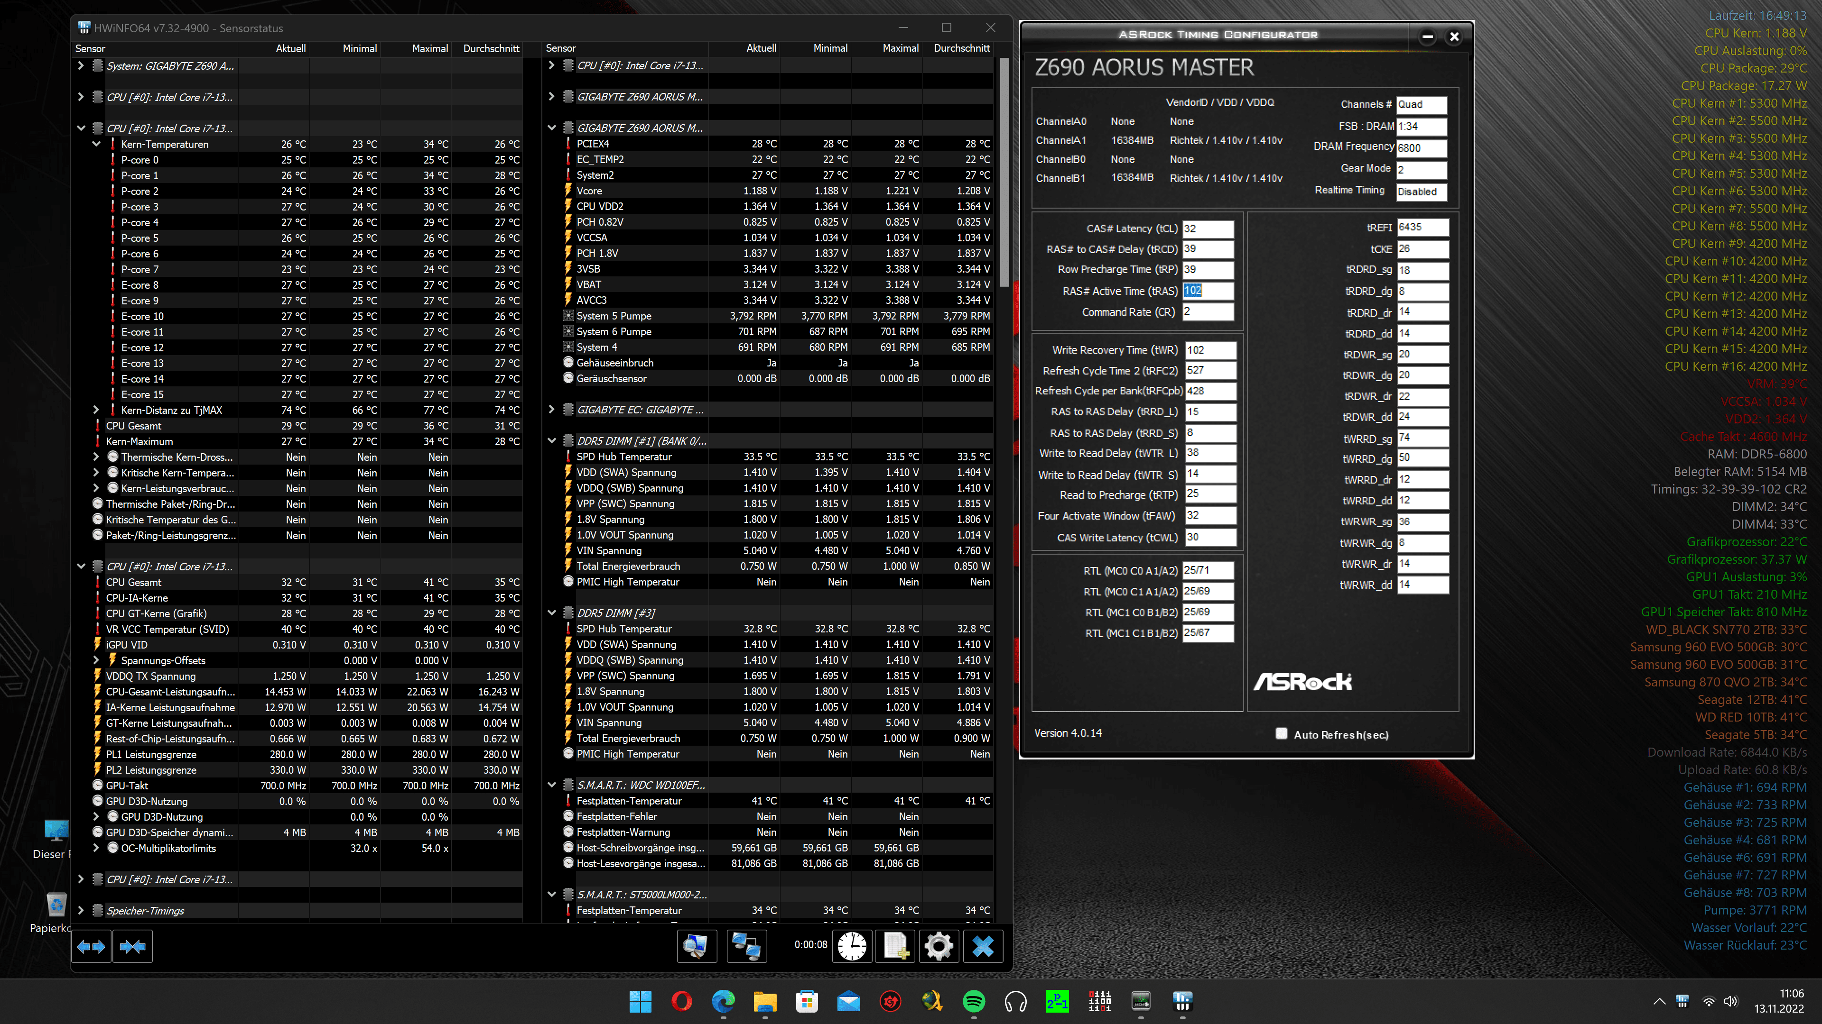Image resolution: width=1822 pixels, height=1024 pixels.
Task: Click the tRAS value input field
Action: 1208,291
